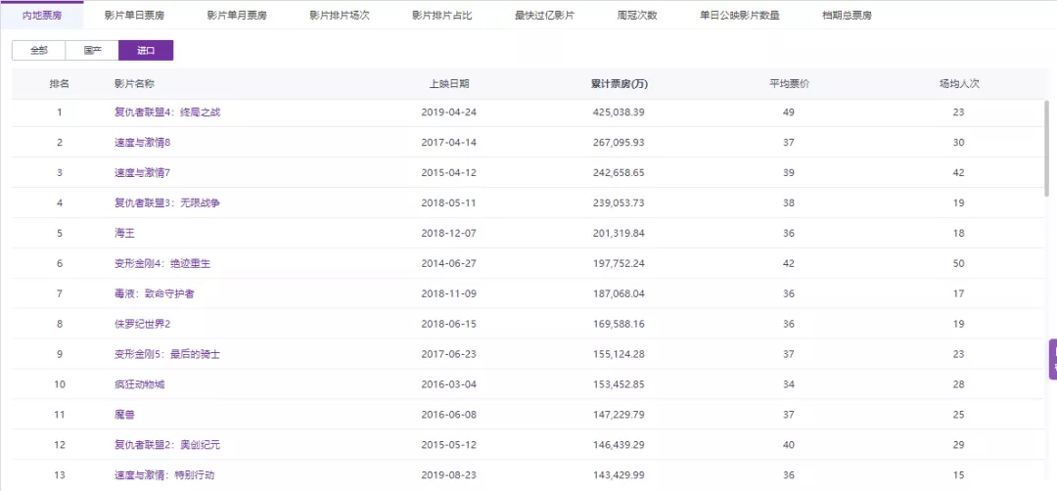Click release date 2018-06-15
Screen dimensions: 1057x491
449,325
